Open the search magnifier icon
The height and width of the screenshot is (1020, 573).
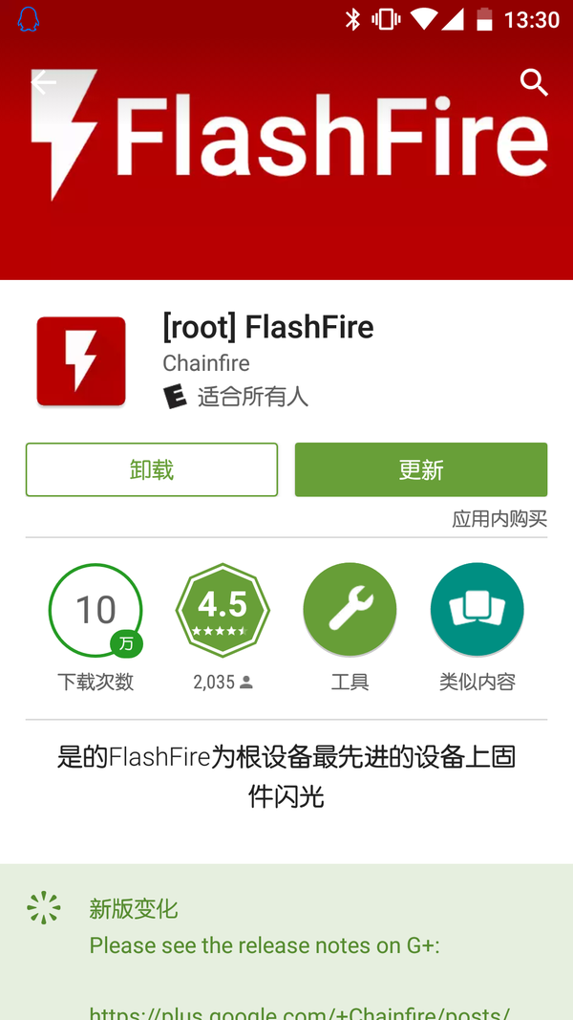click(x=534, y=82)
